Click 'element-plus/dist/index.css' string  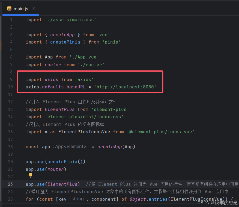84,117
